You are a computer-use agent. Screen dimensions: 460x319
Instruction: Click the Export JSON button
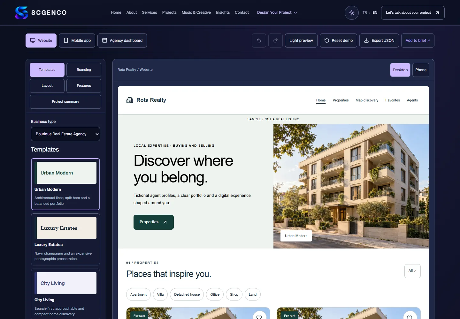(379, 41)
